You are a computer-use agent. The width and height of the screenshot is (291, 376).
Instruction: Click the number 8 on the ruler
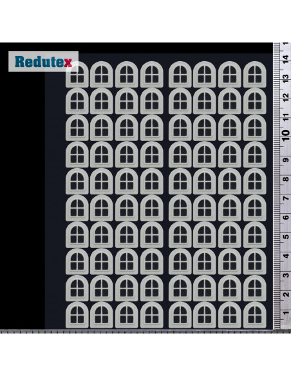[286, 179]
